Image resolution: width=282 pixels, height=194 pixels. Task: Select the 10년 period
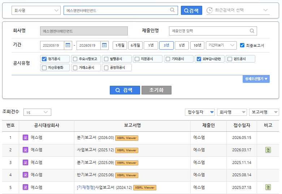(x=197, y=45)
